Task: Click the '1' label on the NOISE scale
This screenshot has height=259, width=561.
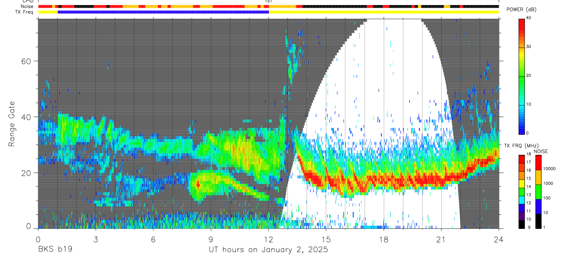Action: tap(545, 227)
